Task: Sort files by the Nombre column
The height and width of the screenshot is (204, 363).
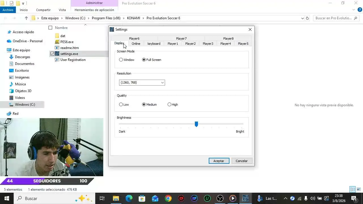Action: coord(61,28)
